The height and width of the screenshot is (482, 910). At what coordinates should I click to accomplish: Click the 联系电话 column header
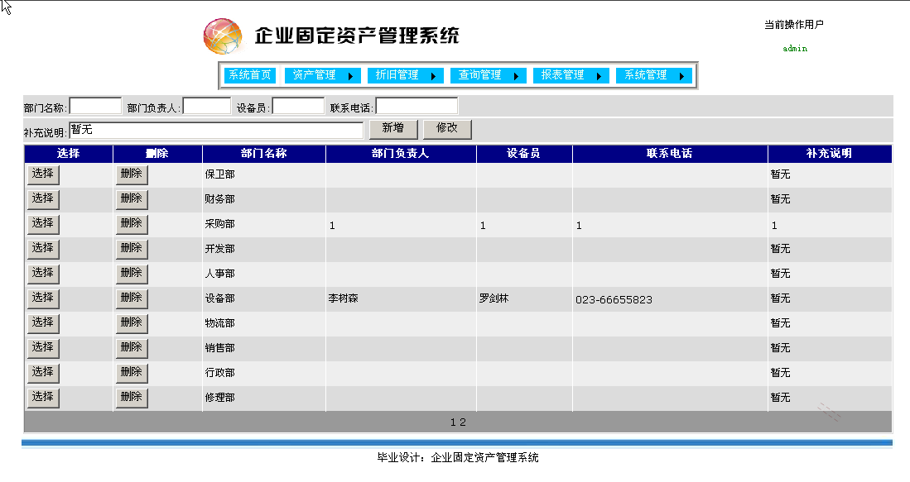pyautogui.click(x=669, y=154)
